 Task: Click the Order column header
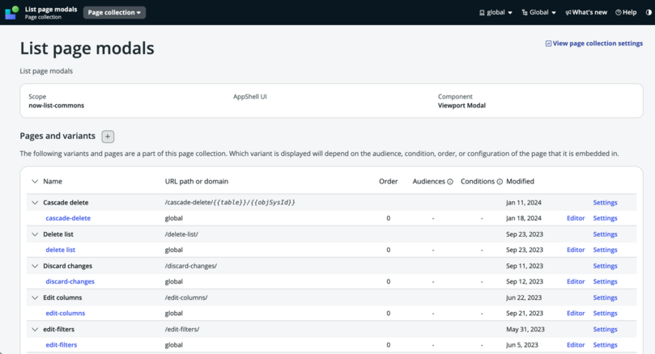(x=388, y=181)
